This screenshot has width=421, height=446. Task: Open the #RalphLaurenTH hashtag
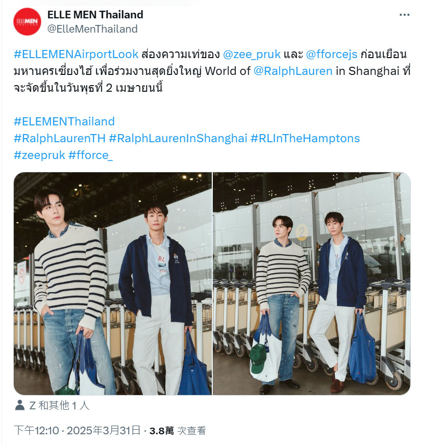click(x=60, y=138)
